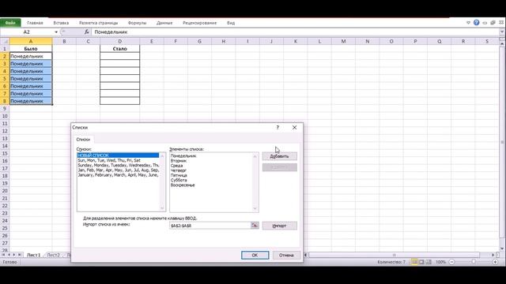506x284 pixels.
Task: Open the Name Box dropdown arrow
Action: pyautogui.click(x=56, y=32)
